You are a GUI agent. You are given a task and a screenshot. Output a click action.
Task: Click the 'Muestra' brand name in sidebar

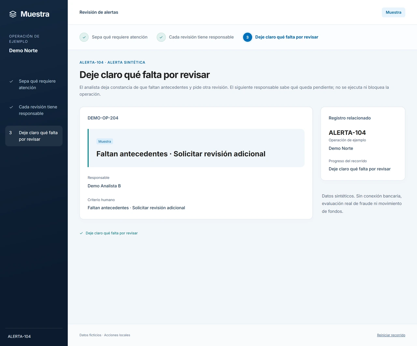pyautogui.click(x=35, y=14)
